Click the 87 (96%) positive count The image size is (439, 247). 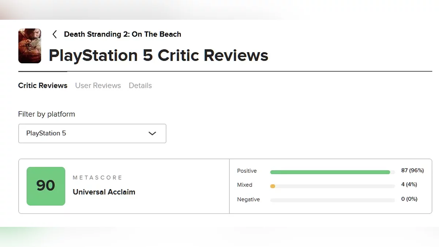[x=412, y=171]
